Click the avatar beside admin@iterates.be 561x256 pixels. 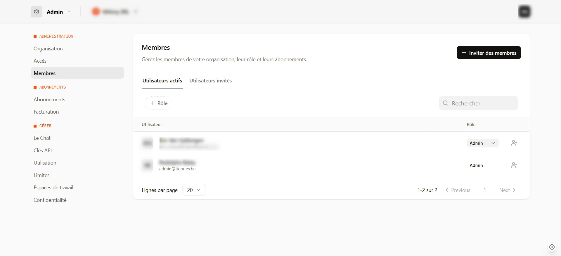[x=148, y=165]
